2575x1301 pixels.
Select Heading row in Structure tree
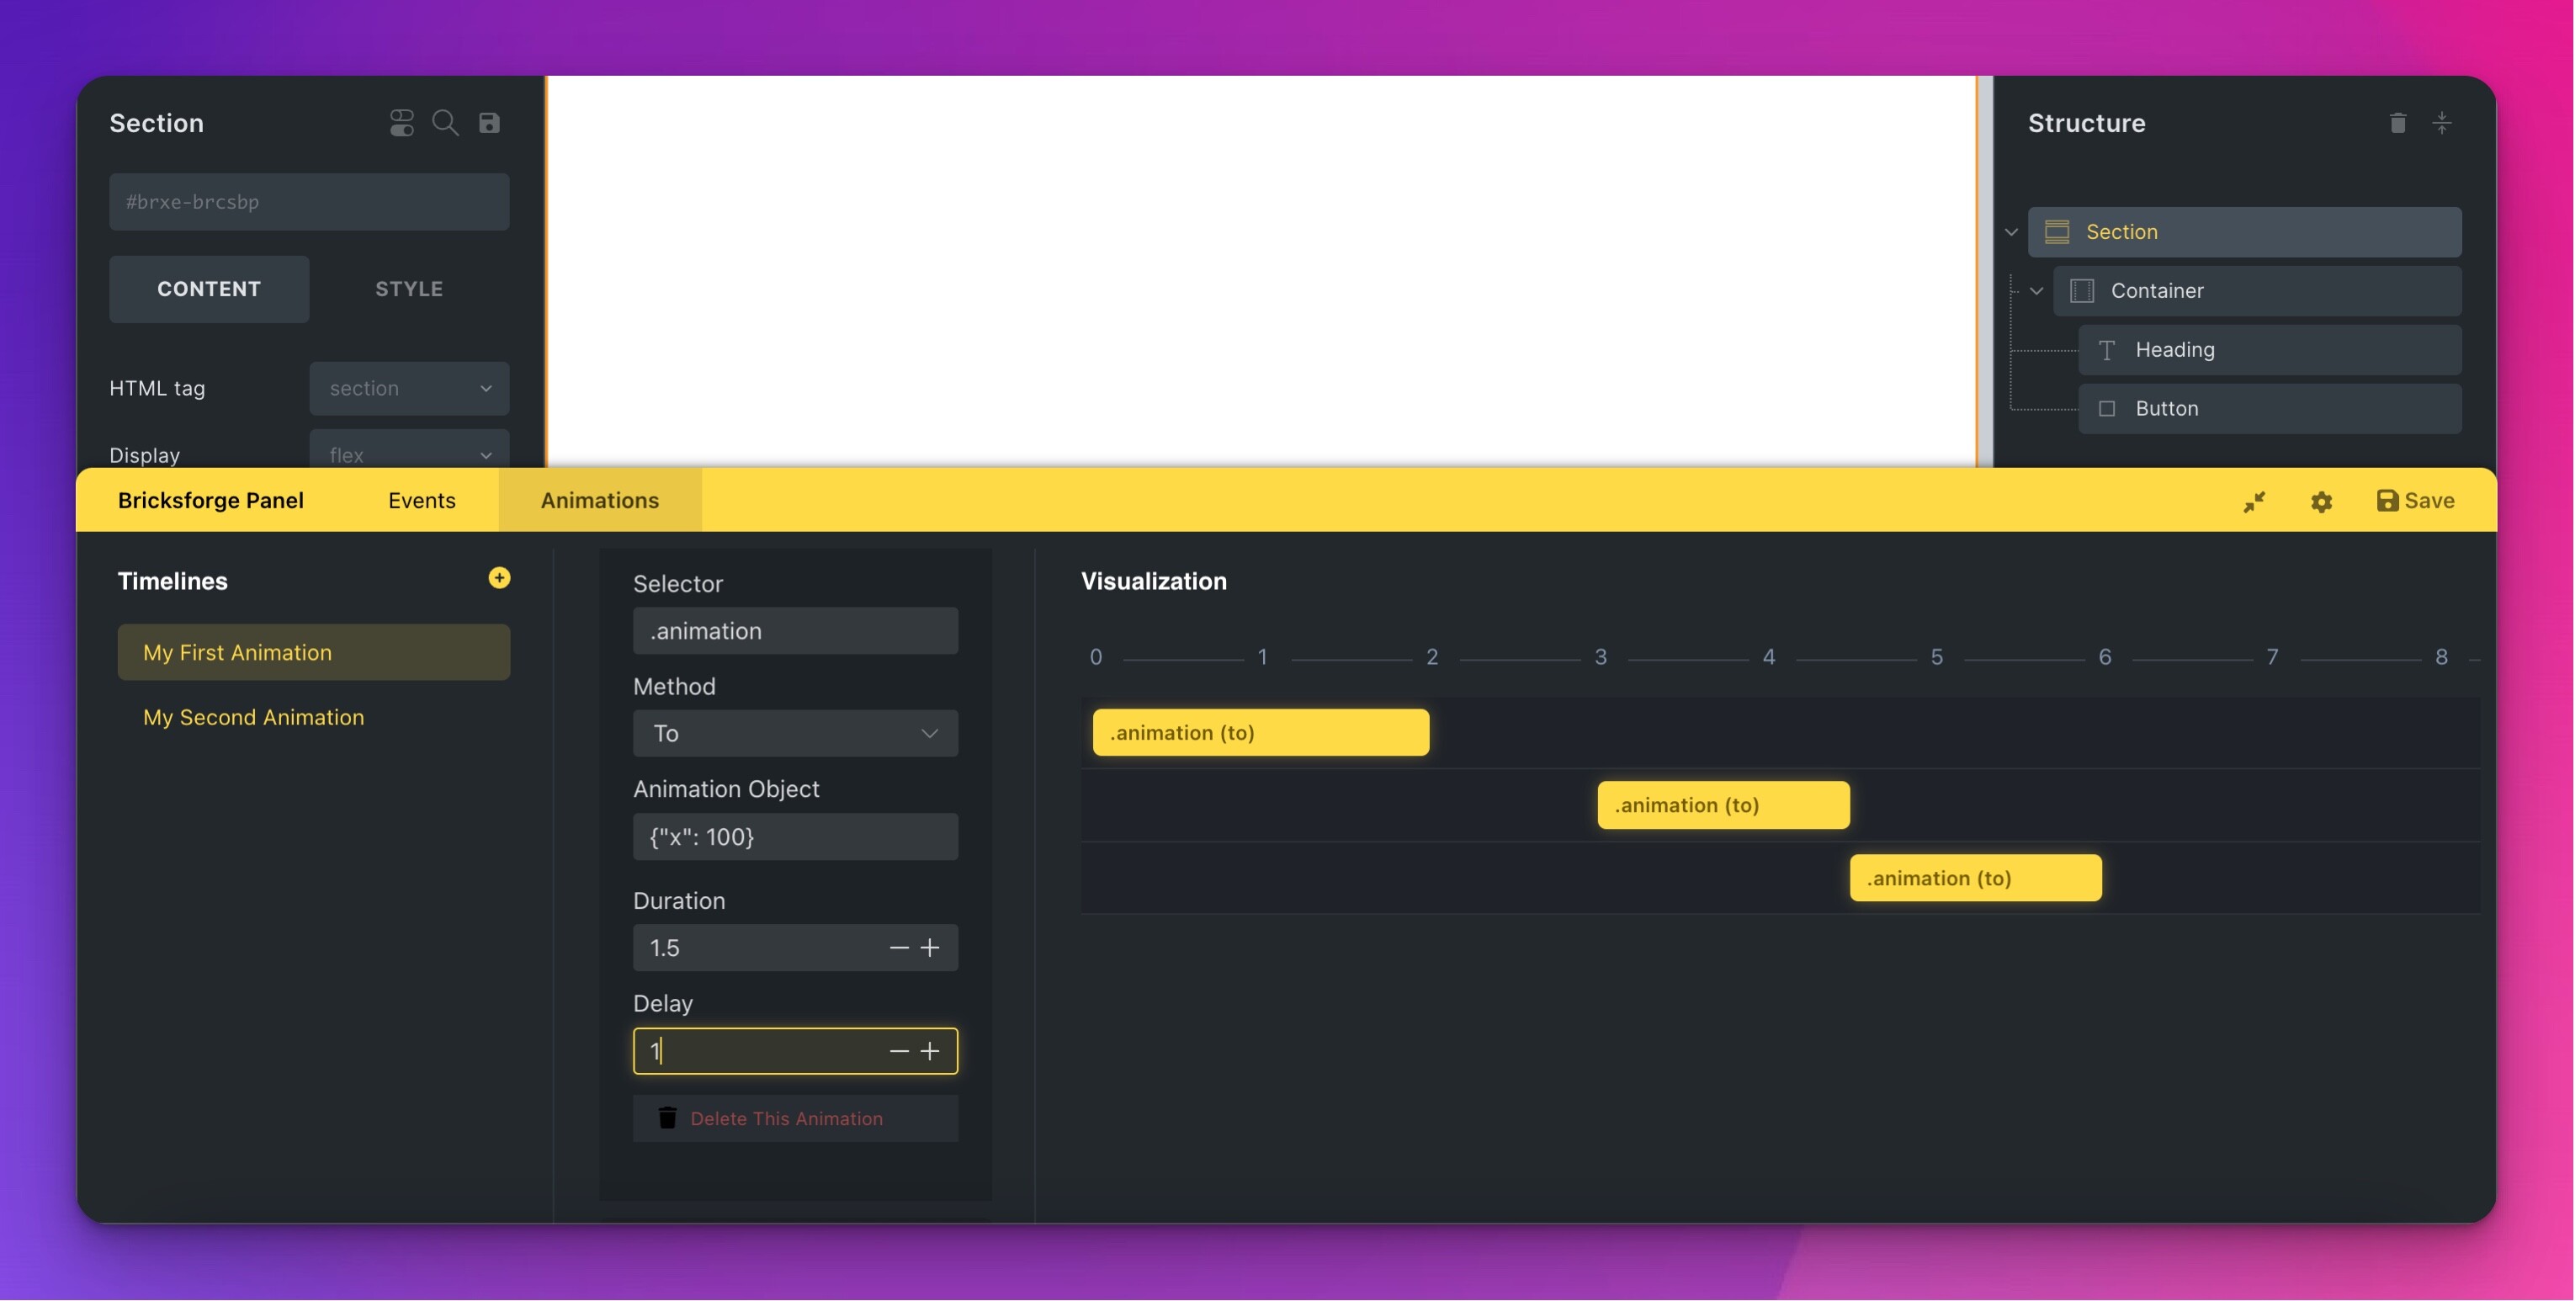2270,350
